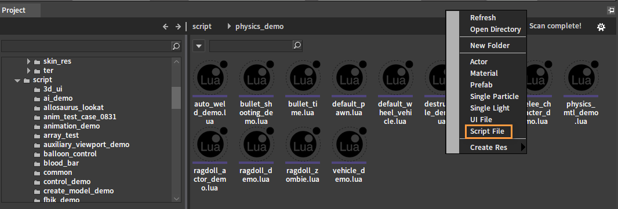Select ragdoll_demo.lua Lua icon
This screenshot has height=209, width=618.
point(257,145)
